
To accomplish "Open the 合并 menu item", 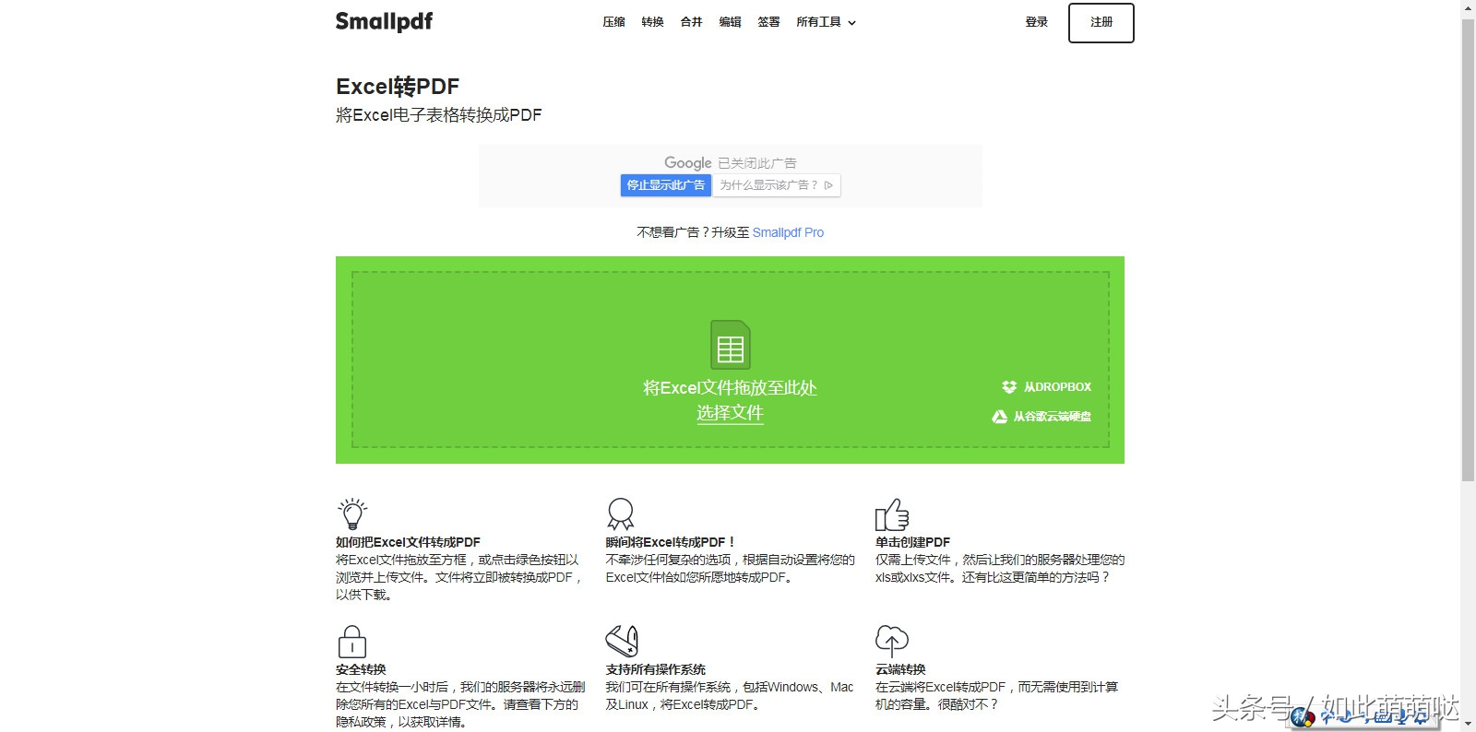I will [x=691, y=22].
